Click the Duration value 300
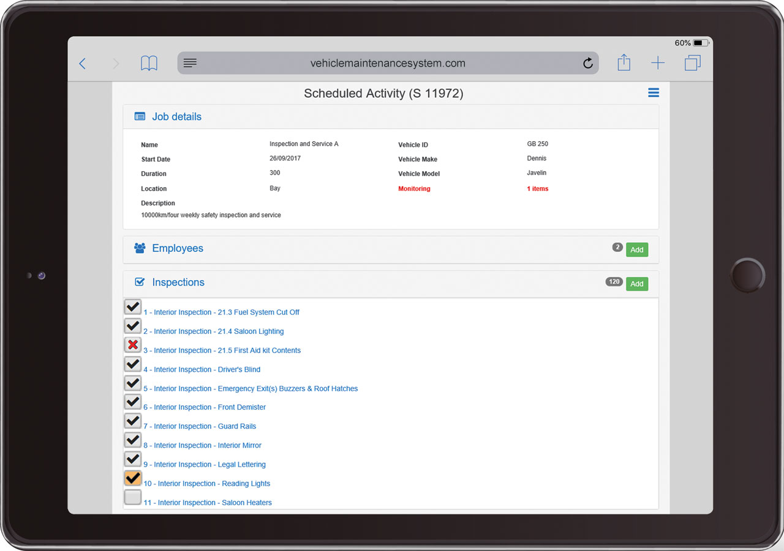 click(275, 173)
